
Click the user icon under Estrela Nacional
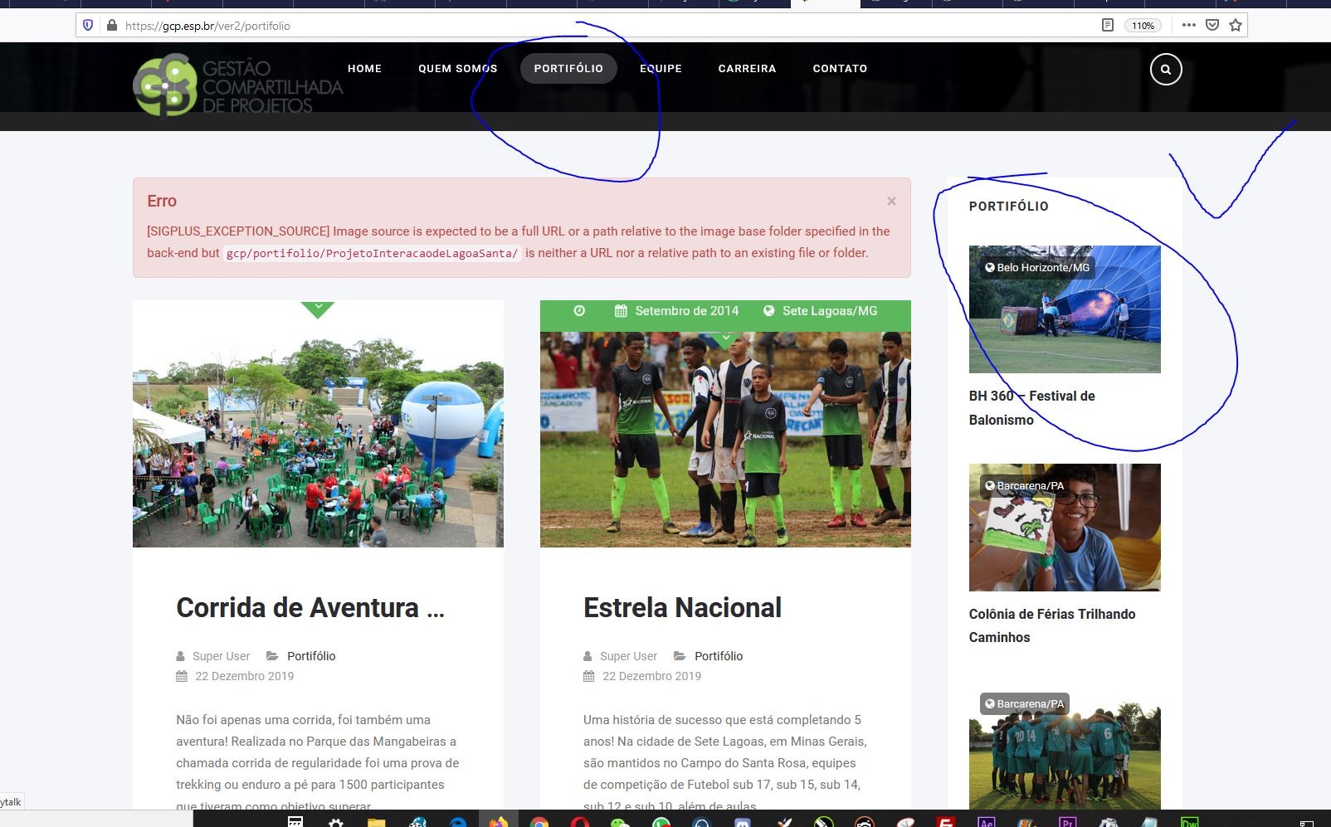pyautogui.click(x=588, y=656)
